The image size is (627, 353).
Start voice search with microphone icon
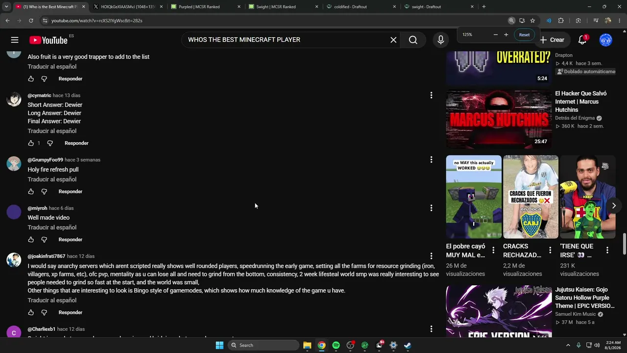pyautogui.click(x=441, y=40)
